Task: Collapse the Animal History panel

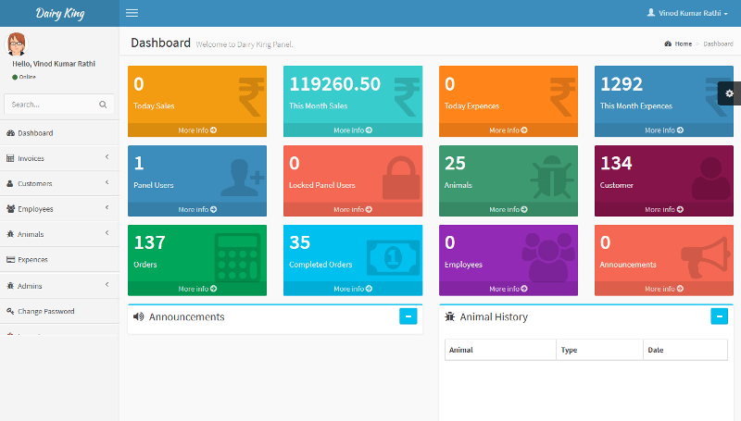Action: click(x=719, y=316)
